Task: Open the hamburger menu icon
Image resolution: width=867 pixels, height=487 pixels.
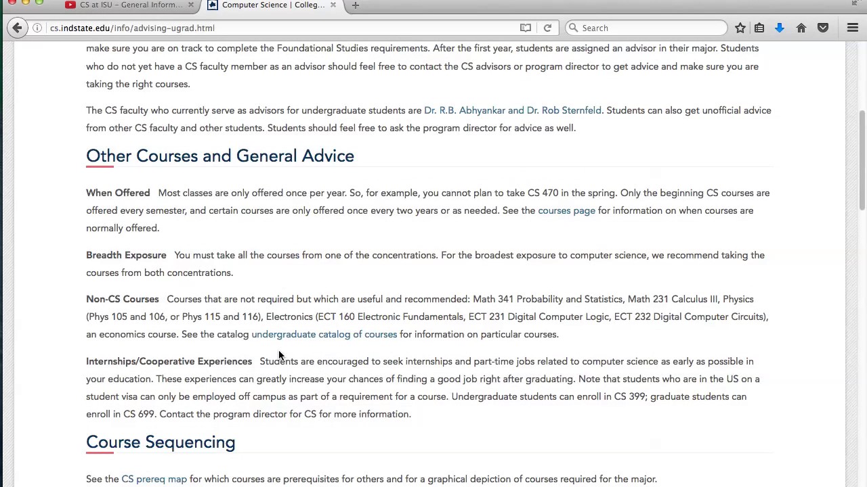Action: [x=853, y=28]
